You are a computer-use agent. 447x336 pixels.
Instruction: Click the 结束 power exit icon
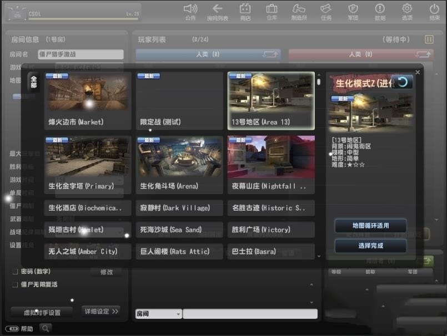(434, 9)
